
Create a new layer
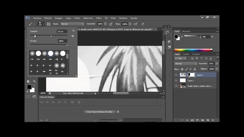[208, 120]
